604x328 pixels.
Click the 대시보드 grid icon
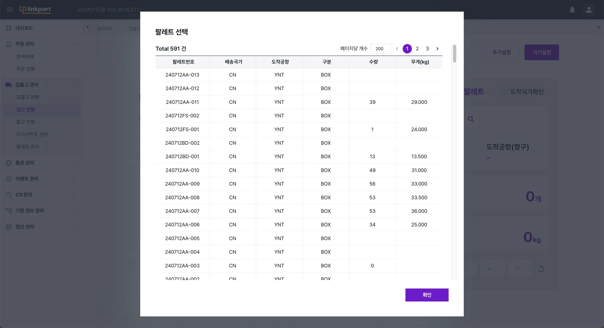(9, 28)
